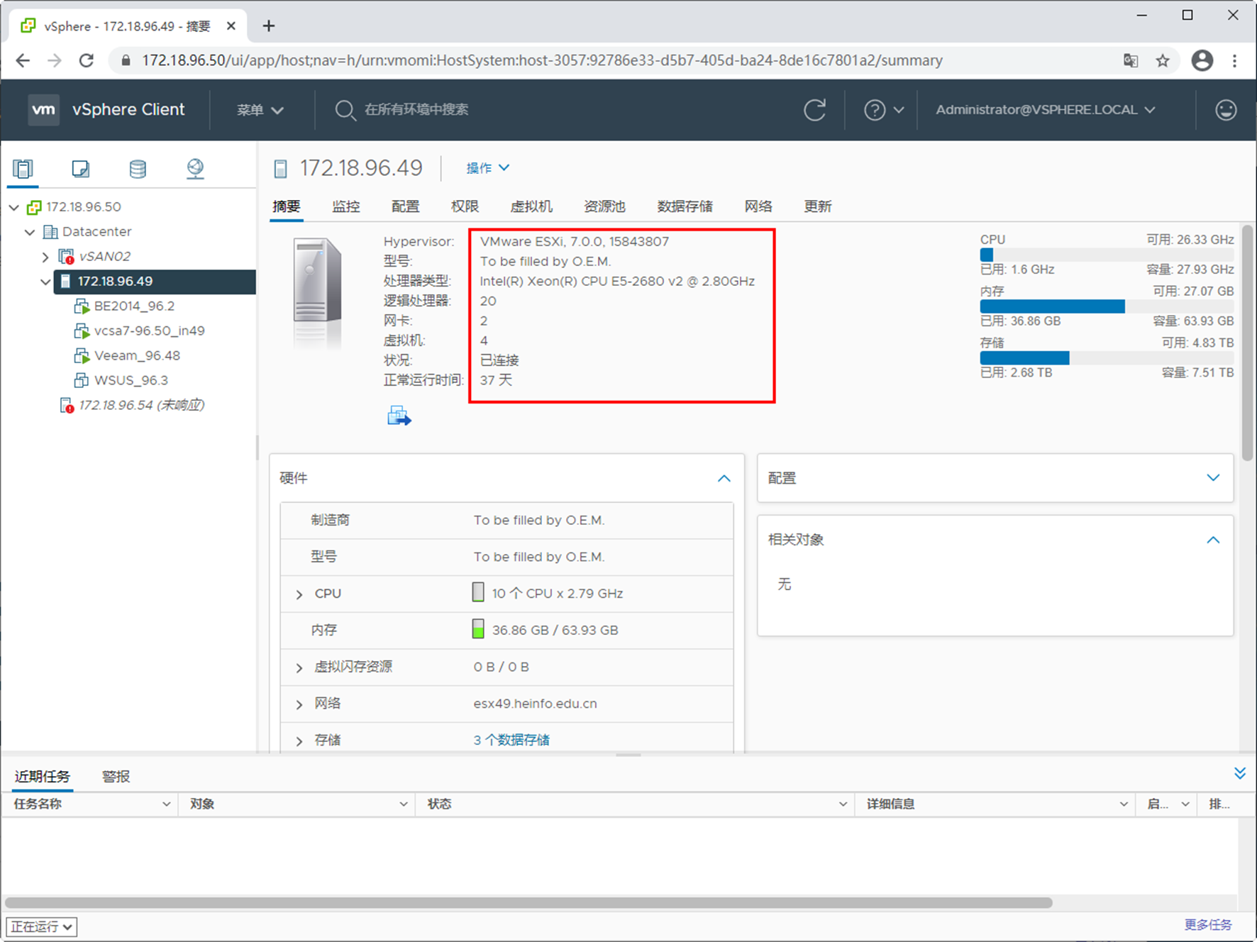Image resolution: width=1257 pixels, height=942 pixels.
Task: Open the help question-mark menu
Action: [x=883, y=110]
